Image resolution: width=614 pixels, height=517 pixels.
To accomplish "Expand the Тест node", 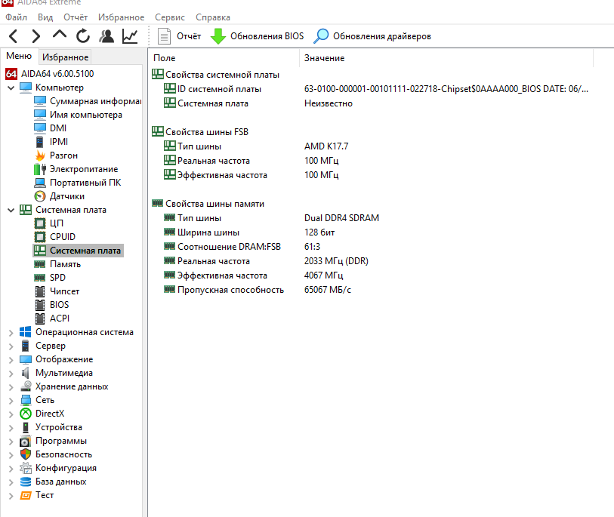I will pos(11,496).
